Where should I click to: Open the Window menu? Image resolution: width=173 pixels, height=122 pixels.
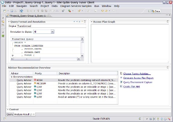point(106,6)
